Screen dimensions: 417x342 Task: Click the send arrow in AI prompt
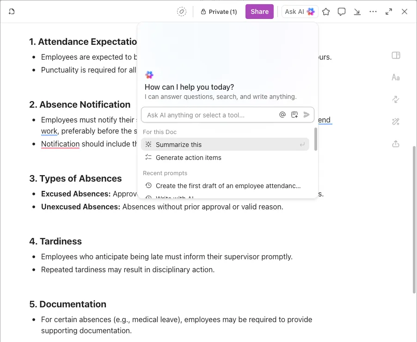(307, 115)
